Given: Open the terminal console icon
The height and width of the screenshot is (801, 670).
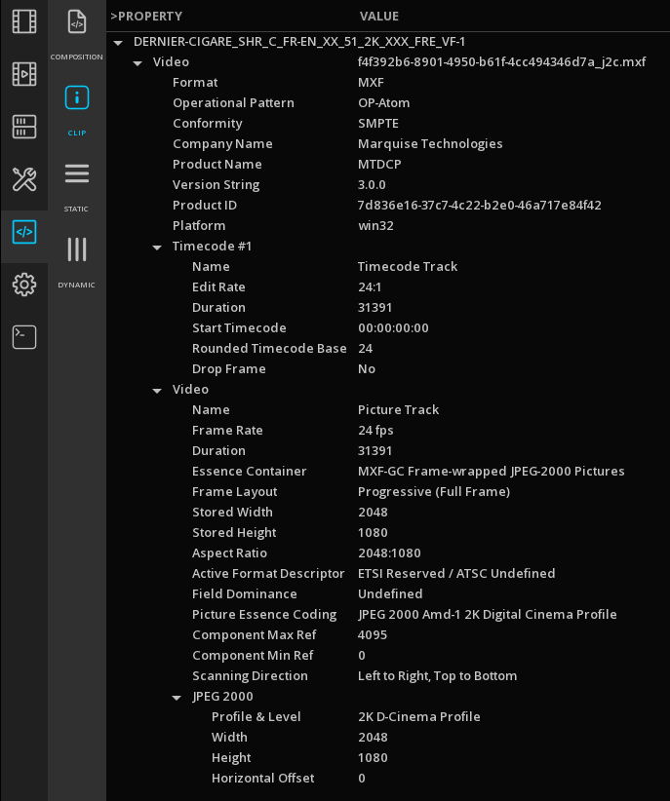Looking at the screenshot, I should click(24, 337).
